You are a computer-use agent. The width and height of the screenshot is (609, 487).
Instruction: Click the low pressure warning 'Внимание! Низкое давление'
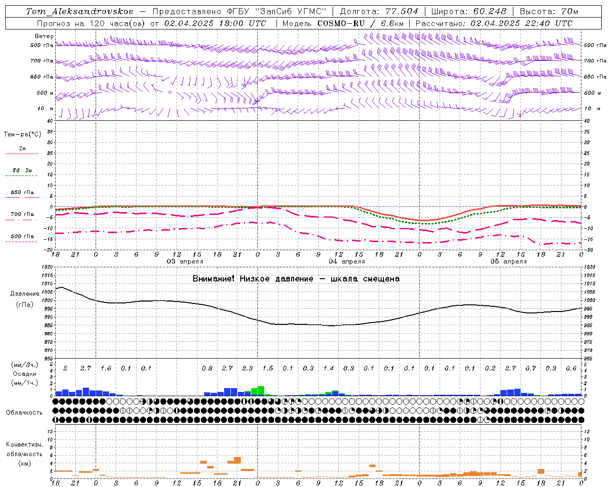click(x=253, y=279)
